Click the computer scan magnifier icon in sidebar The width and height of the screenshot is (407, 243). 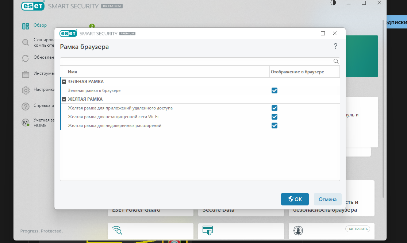[x=26, y=42]
